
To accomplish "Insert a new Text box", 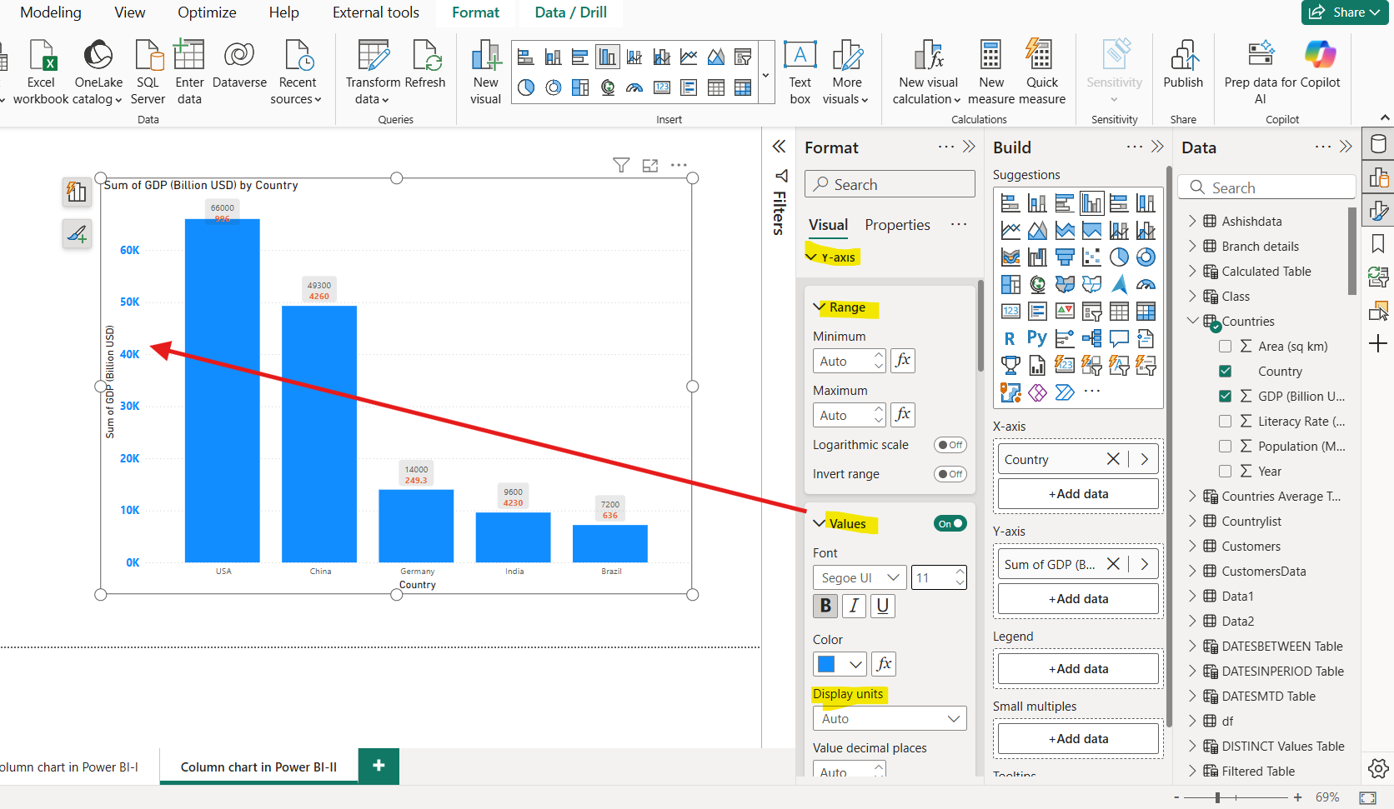I will click(x=800, y=71).
